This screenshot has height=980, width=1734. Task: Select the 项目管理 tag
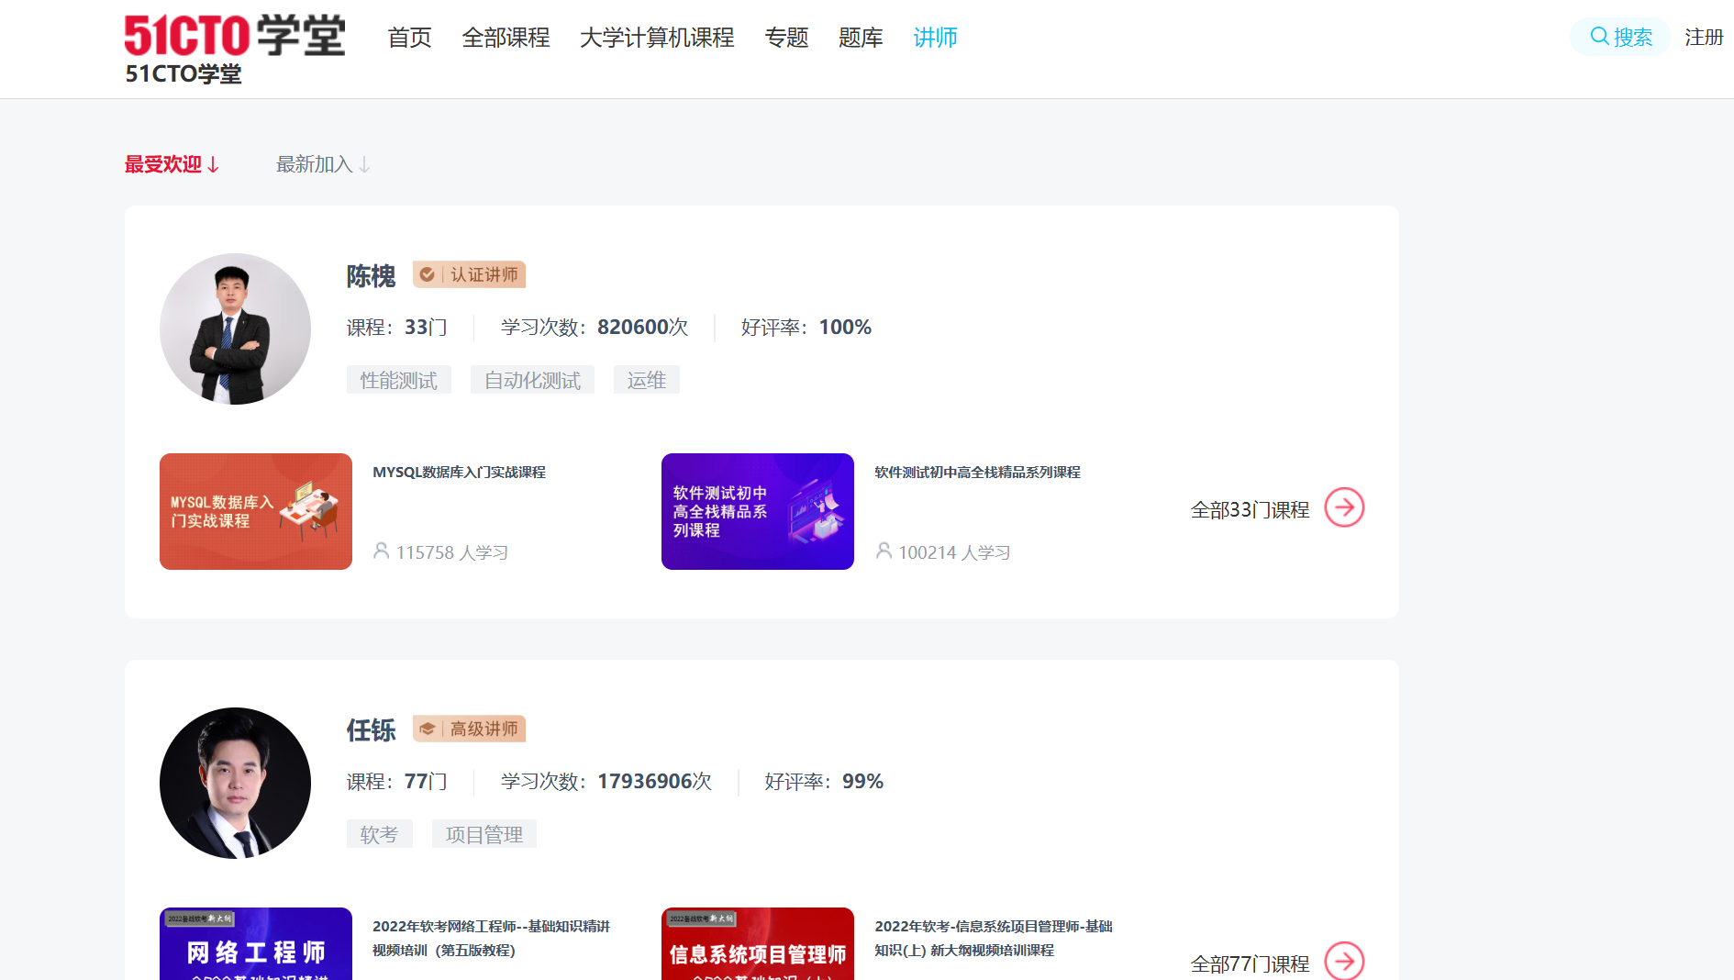484,834
